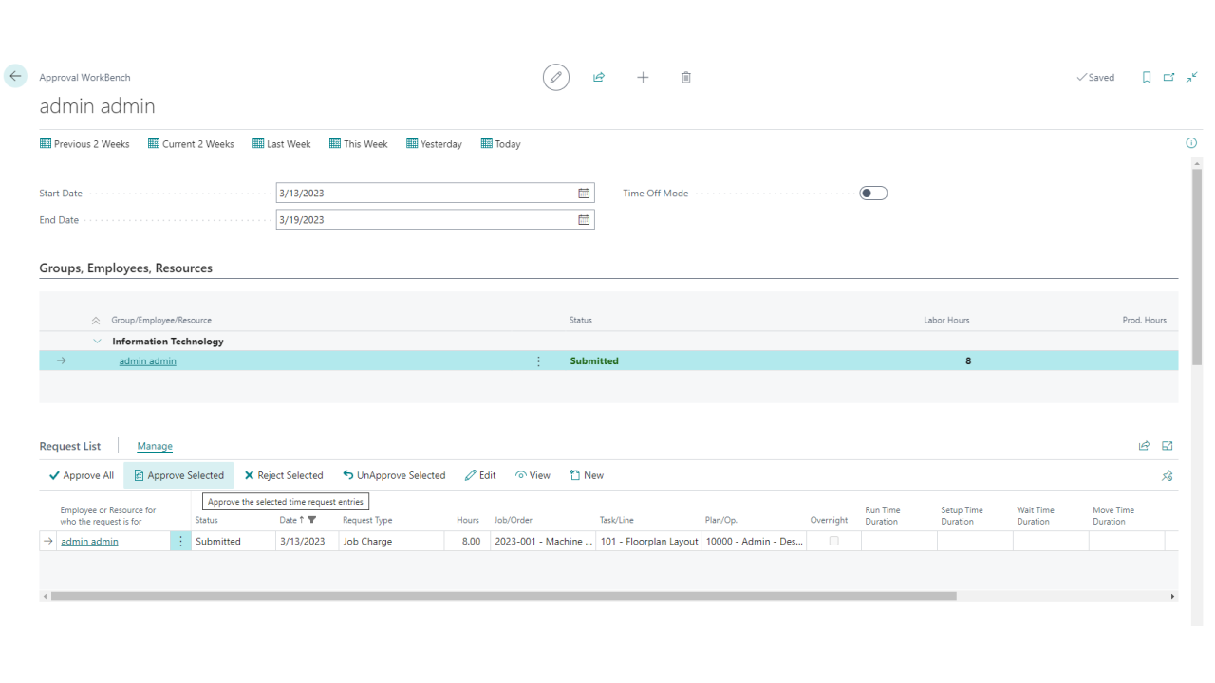This screenshot has height=683, width=1215.
Task: Click the collapse page arrows icon
Action: [x=1192, y=77]
